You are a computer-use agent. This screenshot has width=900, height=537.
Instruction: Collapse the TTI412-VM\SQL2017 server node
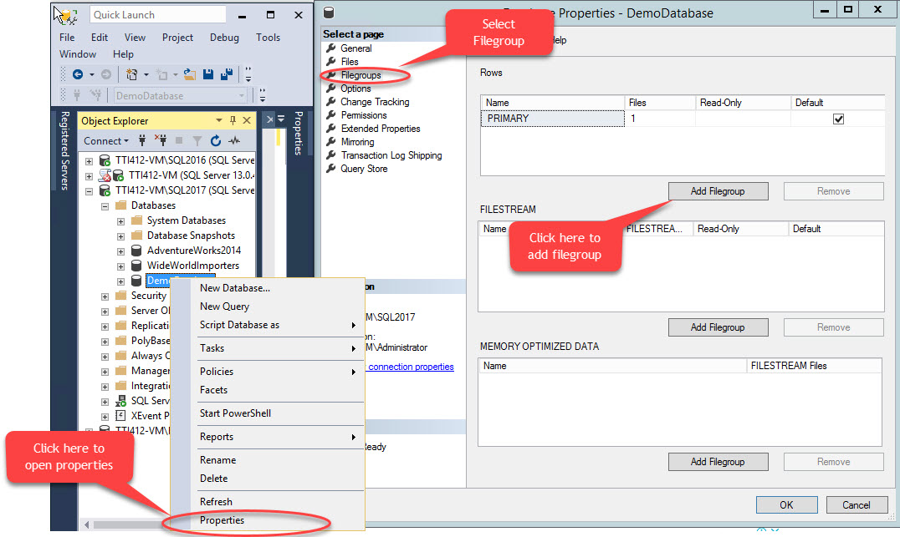pos(89,191)
